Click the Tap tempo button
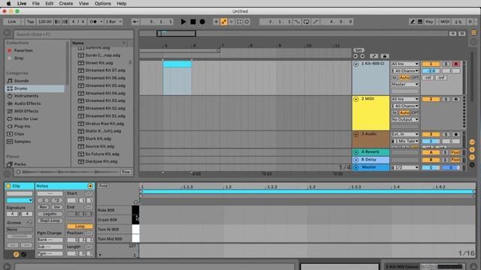The width and height of the screenshot is (481, 270). pos(30,22)
